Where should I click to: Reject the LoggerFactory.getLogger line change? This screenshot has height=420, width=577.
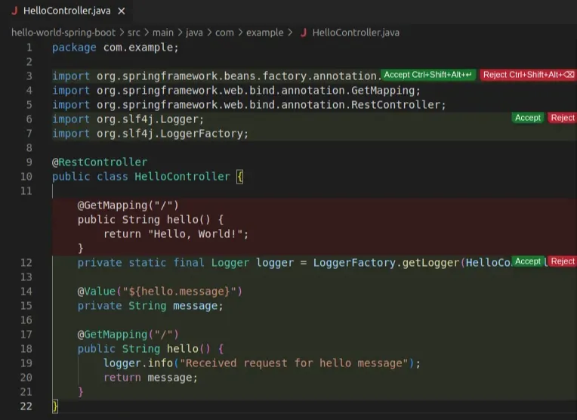point(562,261)
